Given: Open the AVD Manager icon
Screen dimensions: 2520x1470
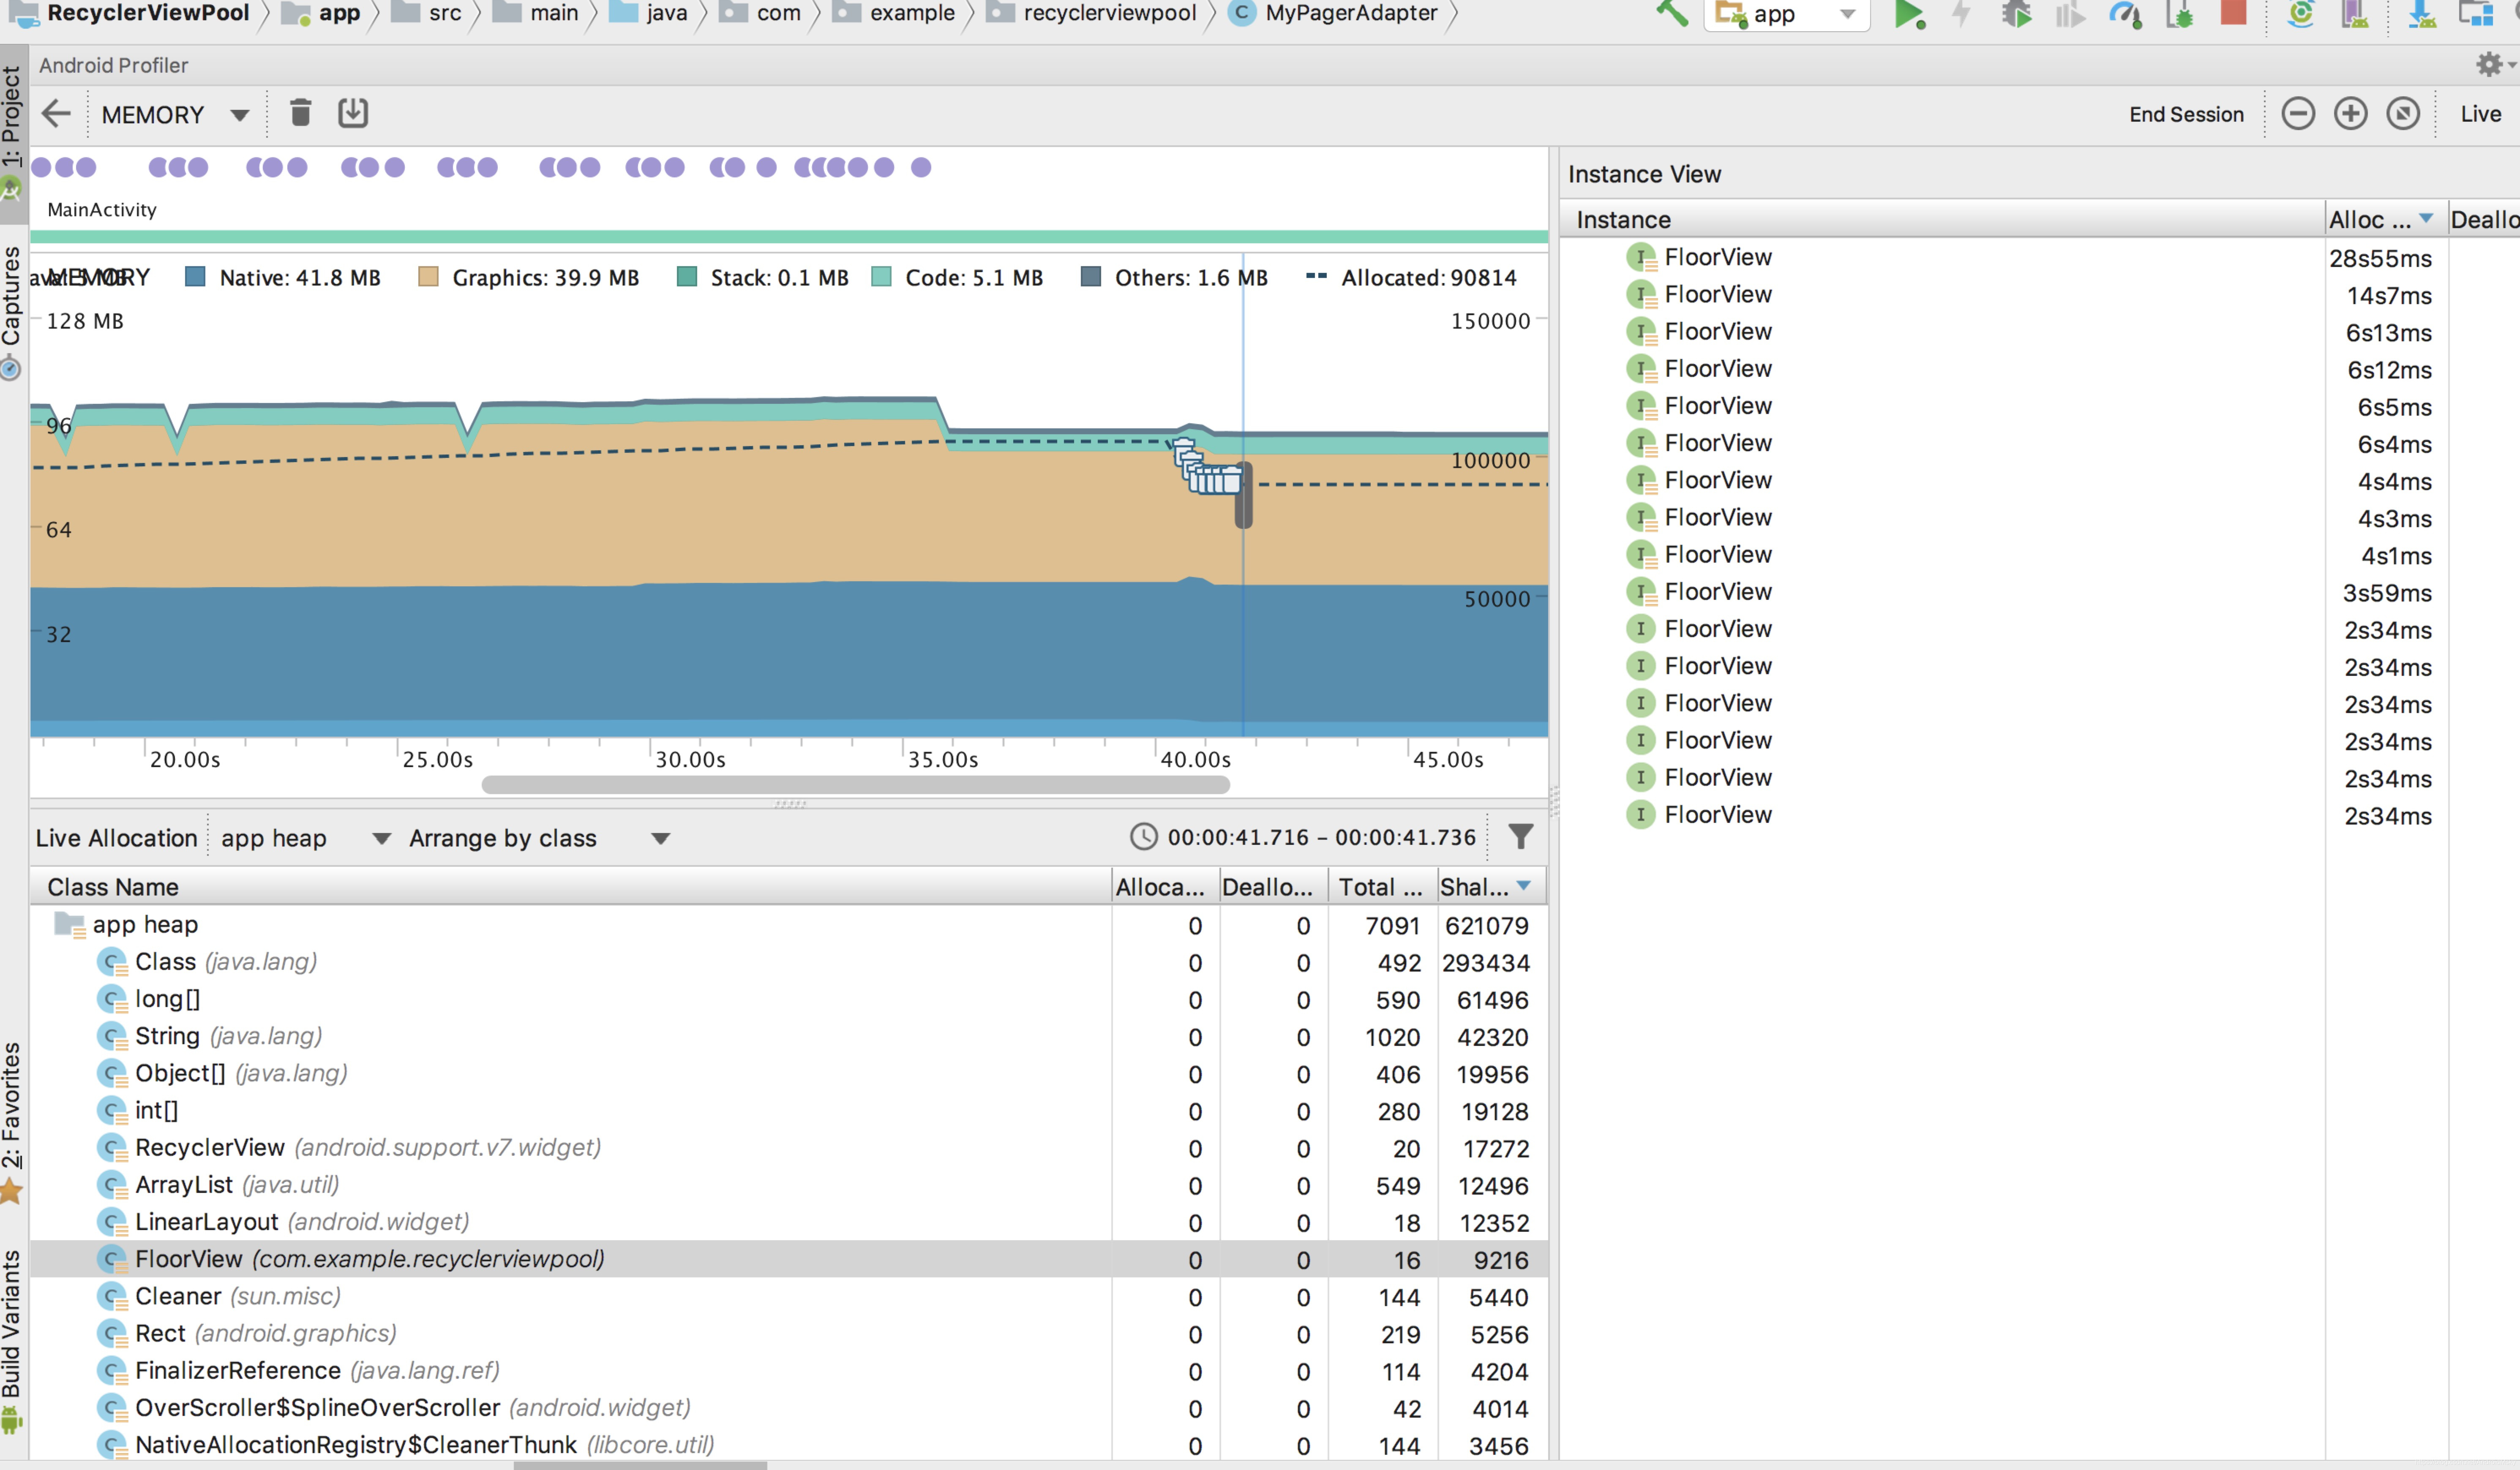Looking at the screenshot, I should coord(2355,14).
